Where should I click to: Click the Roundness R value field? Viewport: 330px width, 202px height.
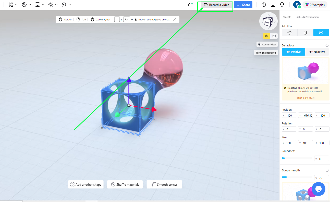322,158
